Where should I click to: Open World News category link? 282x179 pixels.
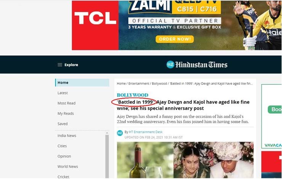tap(68, 166)
